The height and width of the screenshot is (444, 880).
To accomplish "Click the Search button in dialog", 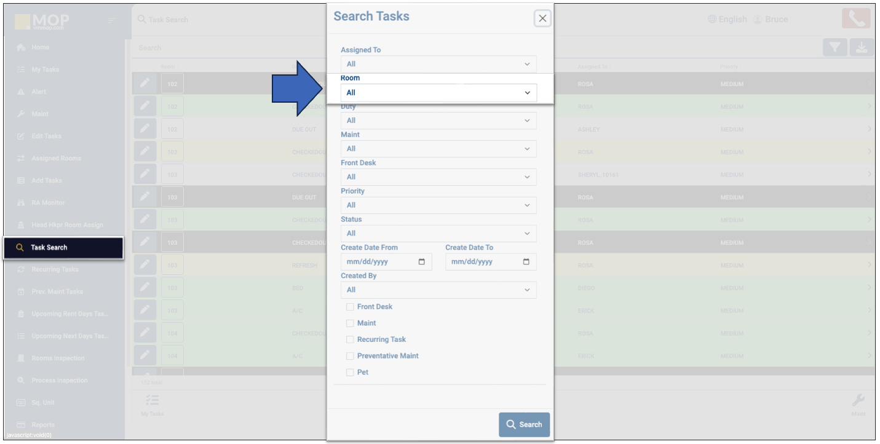I will click(524, 424).
